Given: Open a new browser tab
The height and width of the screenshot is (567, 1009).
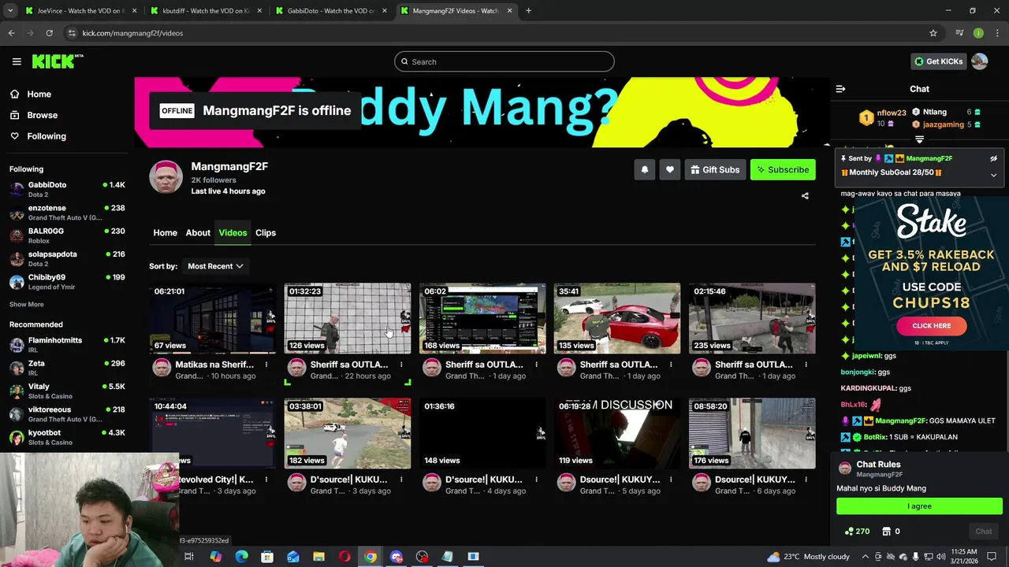Looking at the screenshot, I should (528, 11).
